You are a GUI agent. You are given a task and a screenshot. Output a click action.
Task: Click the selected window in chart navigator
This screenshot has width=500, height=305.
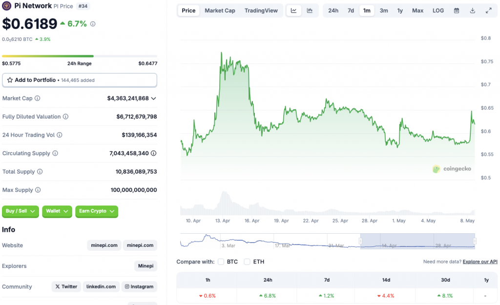(x=418, y=241)
